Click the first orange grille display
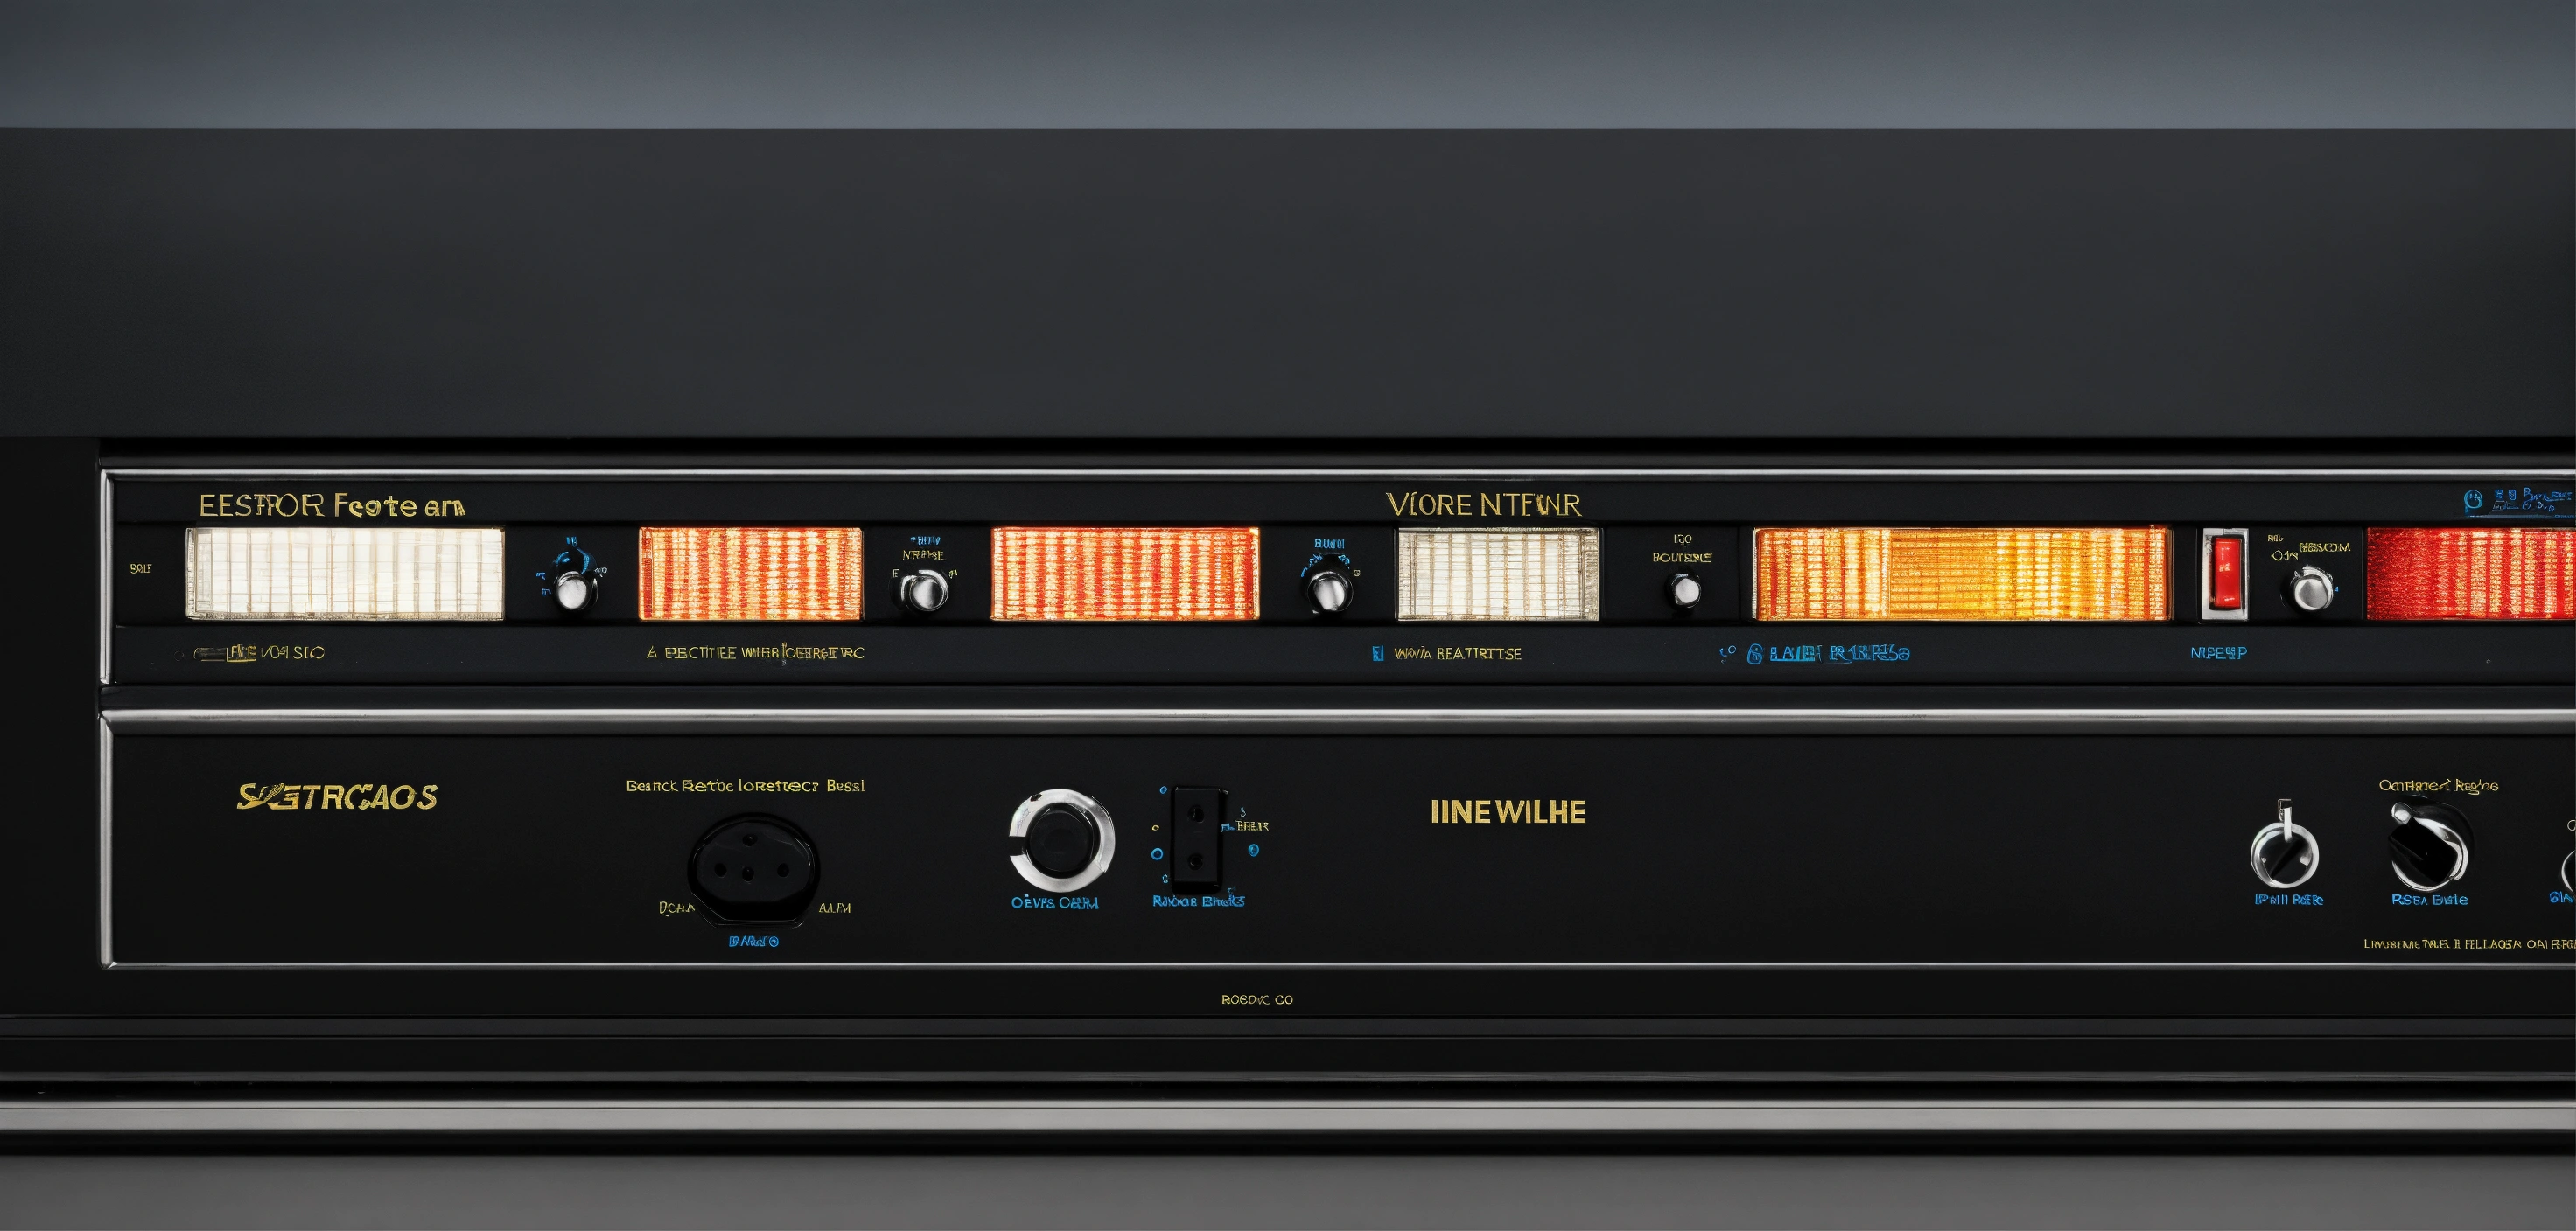 click(x=750, y=574)
